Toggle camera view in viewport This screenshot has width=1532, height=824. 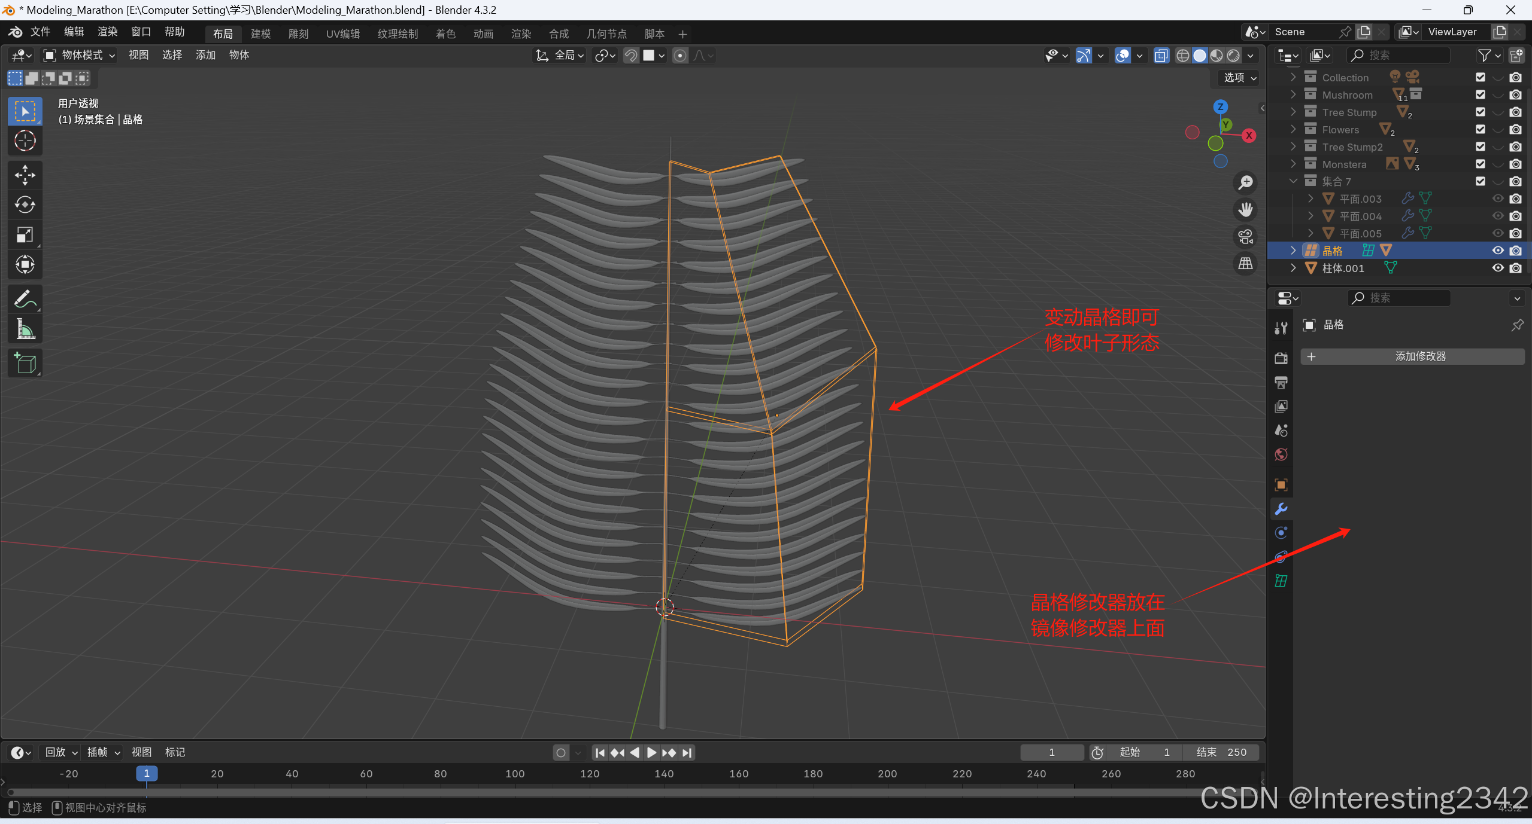[1246, 237]
